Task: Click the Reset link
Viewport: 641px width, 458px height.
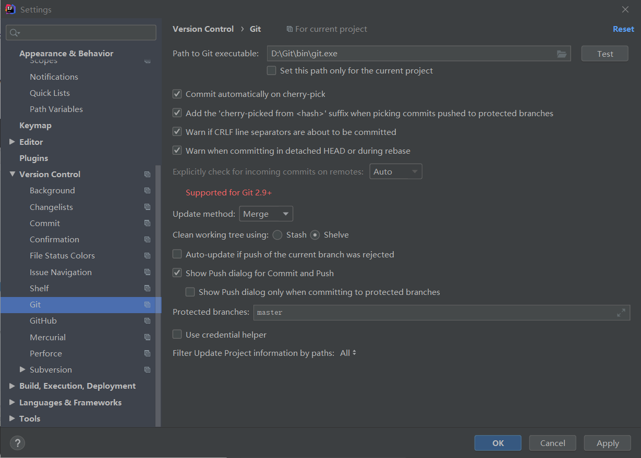Action: [623, 29]
